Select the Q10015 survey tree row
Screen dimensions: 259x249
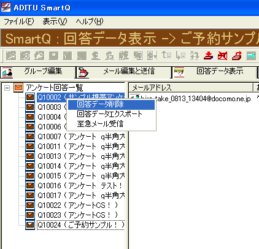pos(81,175)
